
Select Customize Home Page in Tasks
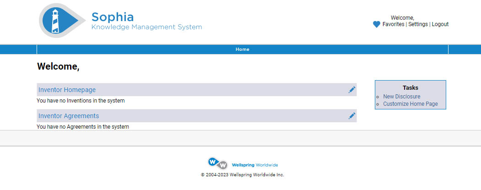(410, 104)
